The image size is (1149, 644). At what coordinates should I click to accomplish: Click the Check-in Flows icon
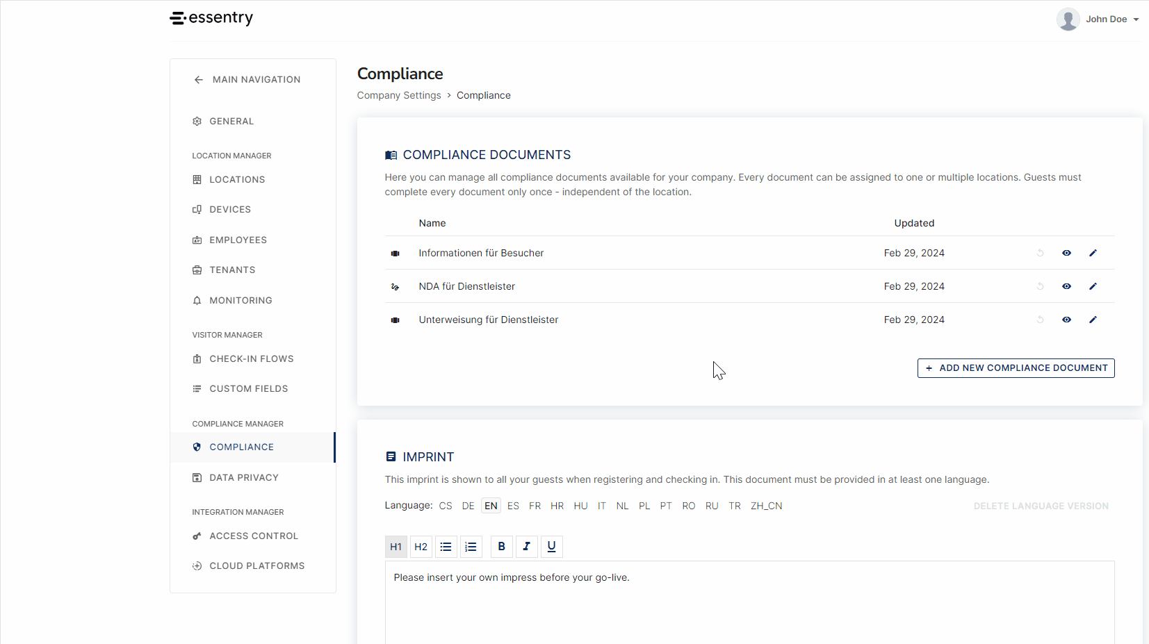pyautogui.click(x=197, y=359)
